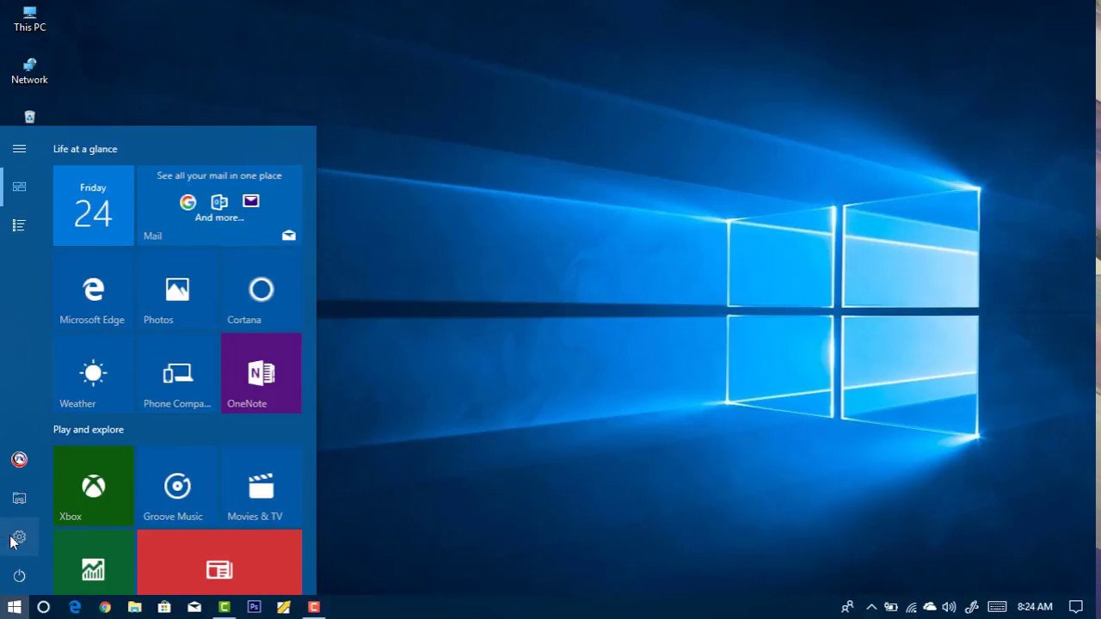Open the red News tile
Screen dimensions: 1101x619
(219, 562)
